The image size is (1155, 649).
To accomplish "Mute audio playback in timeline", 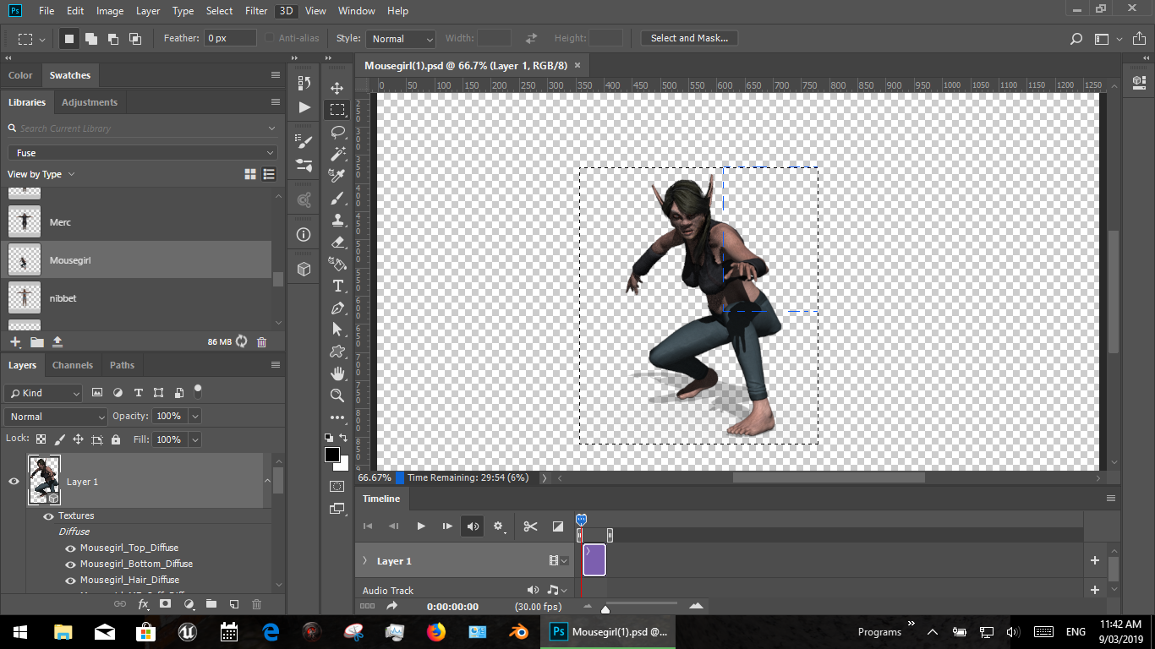I will tap(473, 526).
